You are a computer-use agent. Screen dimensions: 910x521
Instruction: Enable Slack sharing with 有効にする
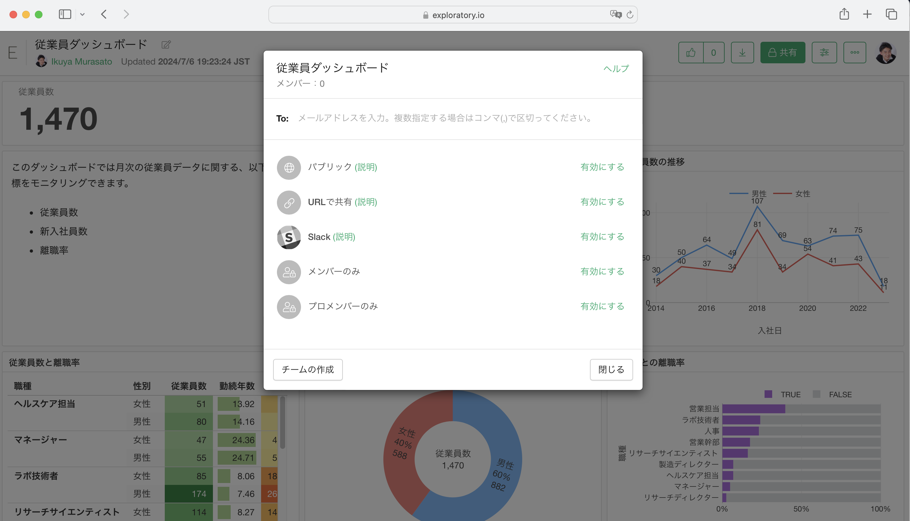[602, 236]
